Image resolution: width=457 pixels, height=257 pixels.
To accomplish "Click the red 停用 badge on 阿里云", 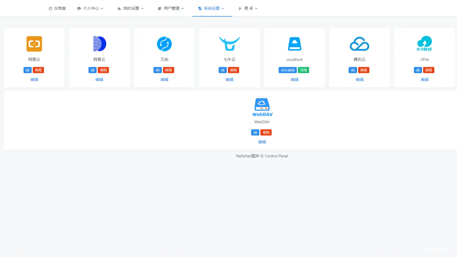I will pos(38,70).
